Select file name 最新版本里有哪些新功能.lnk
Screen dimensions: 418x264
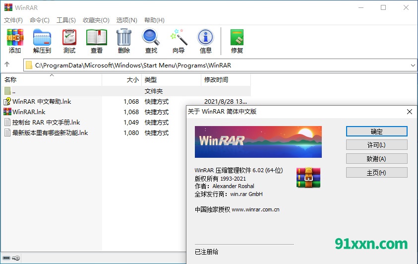click(x=50, y=133)
